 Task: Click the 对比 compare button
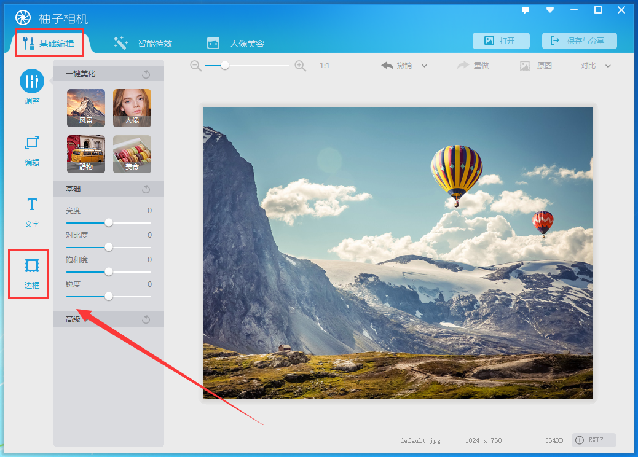click(x=588, y=66)
